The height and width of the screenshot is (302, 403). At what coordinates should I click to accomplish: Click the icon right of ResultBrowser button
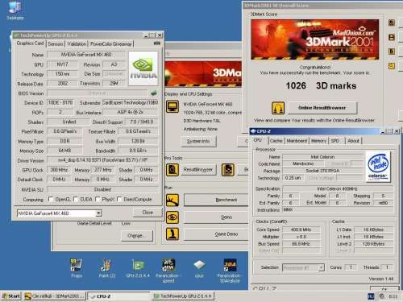(228, 170)
